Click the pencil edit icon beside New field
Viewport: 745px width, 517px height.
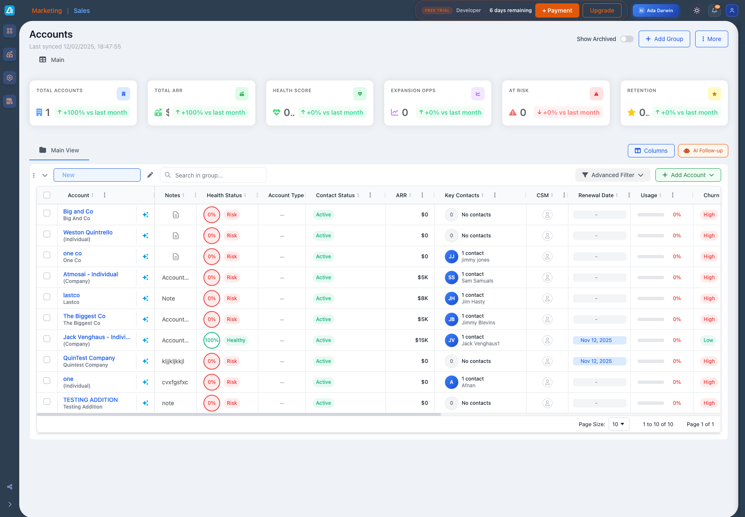[150, 175]
